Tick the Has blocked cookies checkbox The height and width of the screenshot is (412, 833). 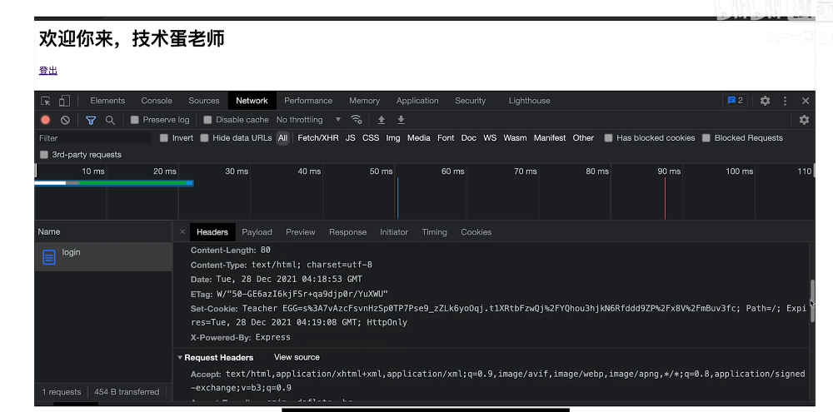[609, 138]
